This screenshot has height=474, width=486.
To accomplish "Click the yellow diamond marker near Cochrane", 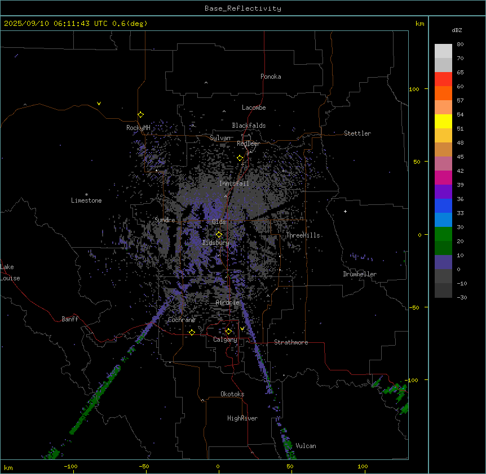I will (x=192, y=332).
